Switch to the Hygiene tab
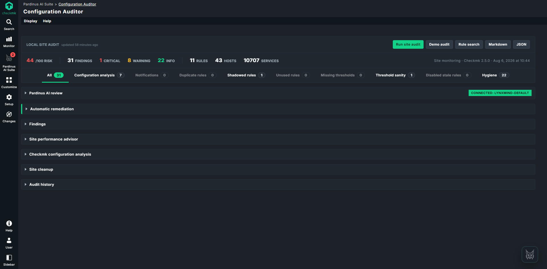Screen dimensions: 547x269 click(495, 75)
